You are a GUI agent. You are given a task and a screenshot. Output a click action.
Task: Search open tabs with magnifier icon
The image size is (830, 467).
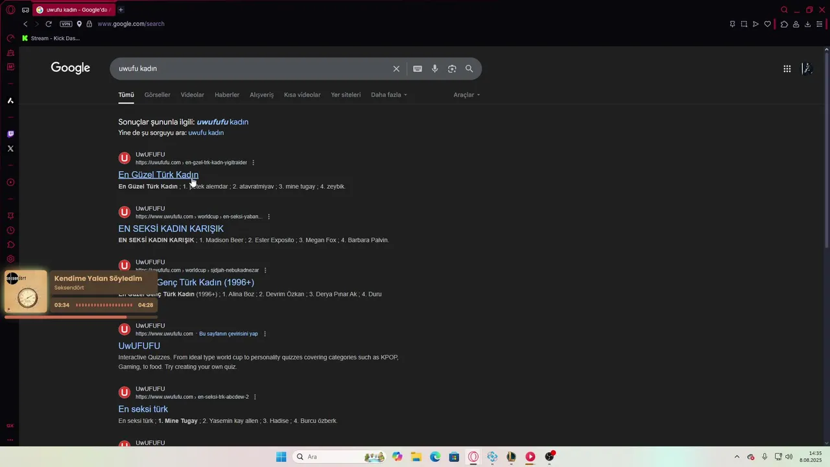(784, 10)
